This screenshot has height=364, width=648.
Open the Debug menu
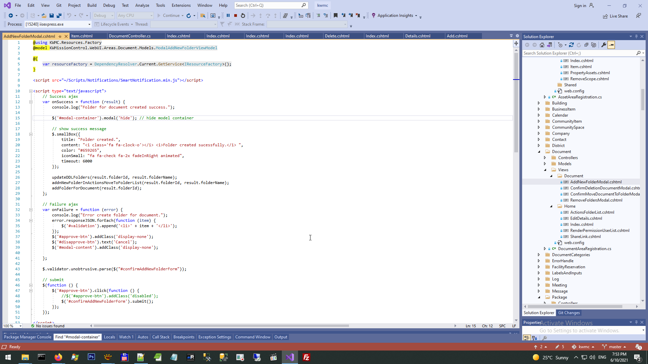click(x=109, y=5)
